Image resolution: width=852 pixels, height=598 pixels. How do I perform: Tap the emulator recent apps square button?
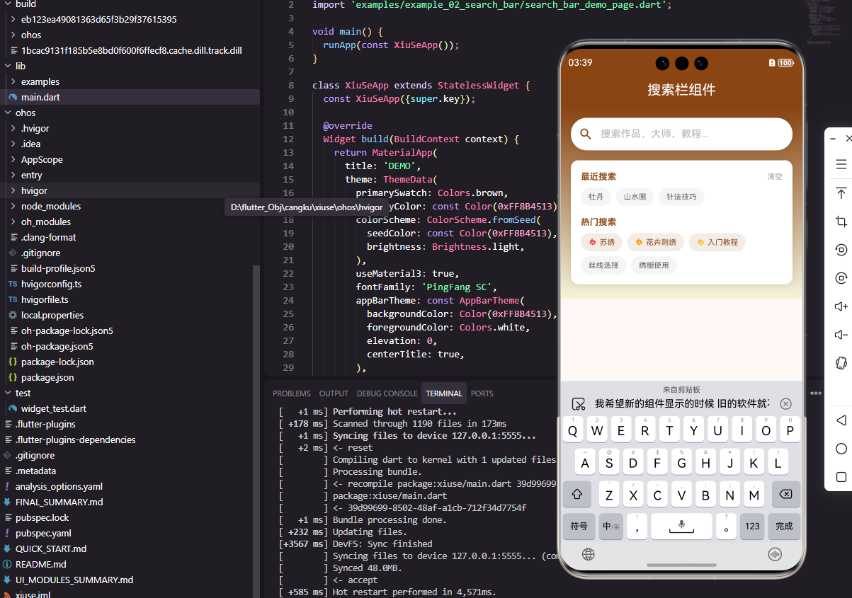click(x=841, y=477)
